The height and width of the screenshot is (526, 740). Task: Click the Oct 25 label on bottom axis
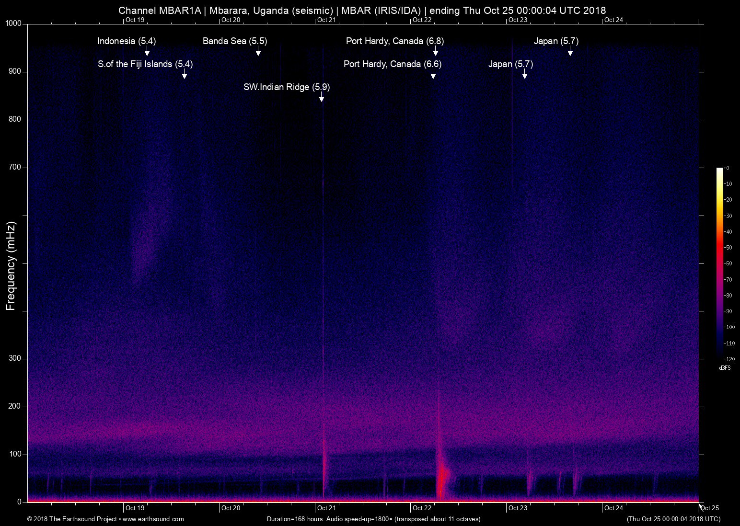710,508
